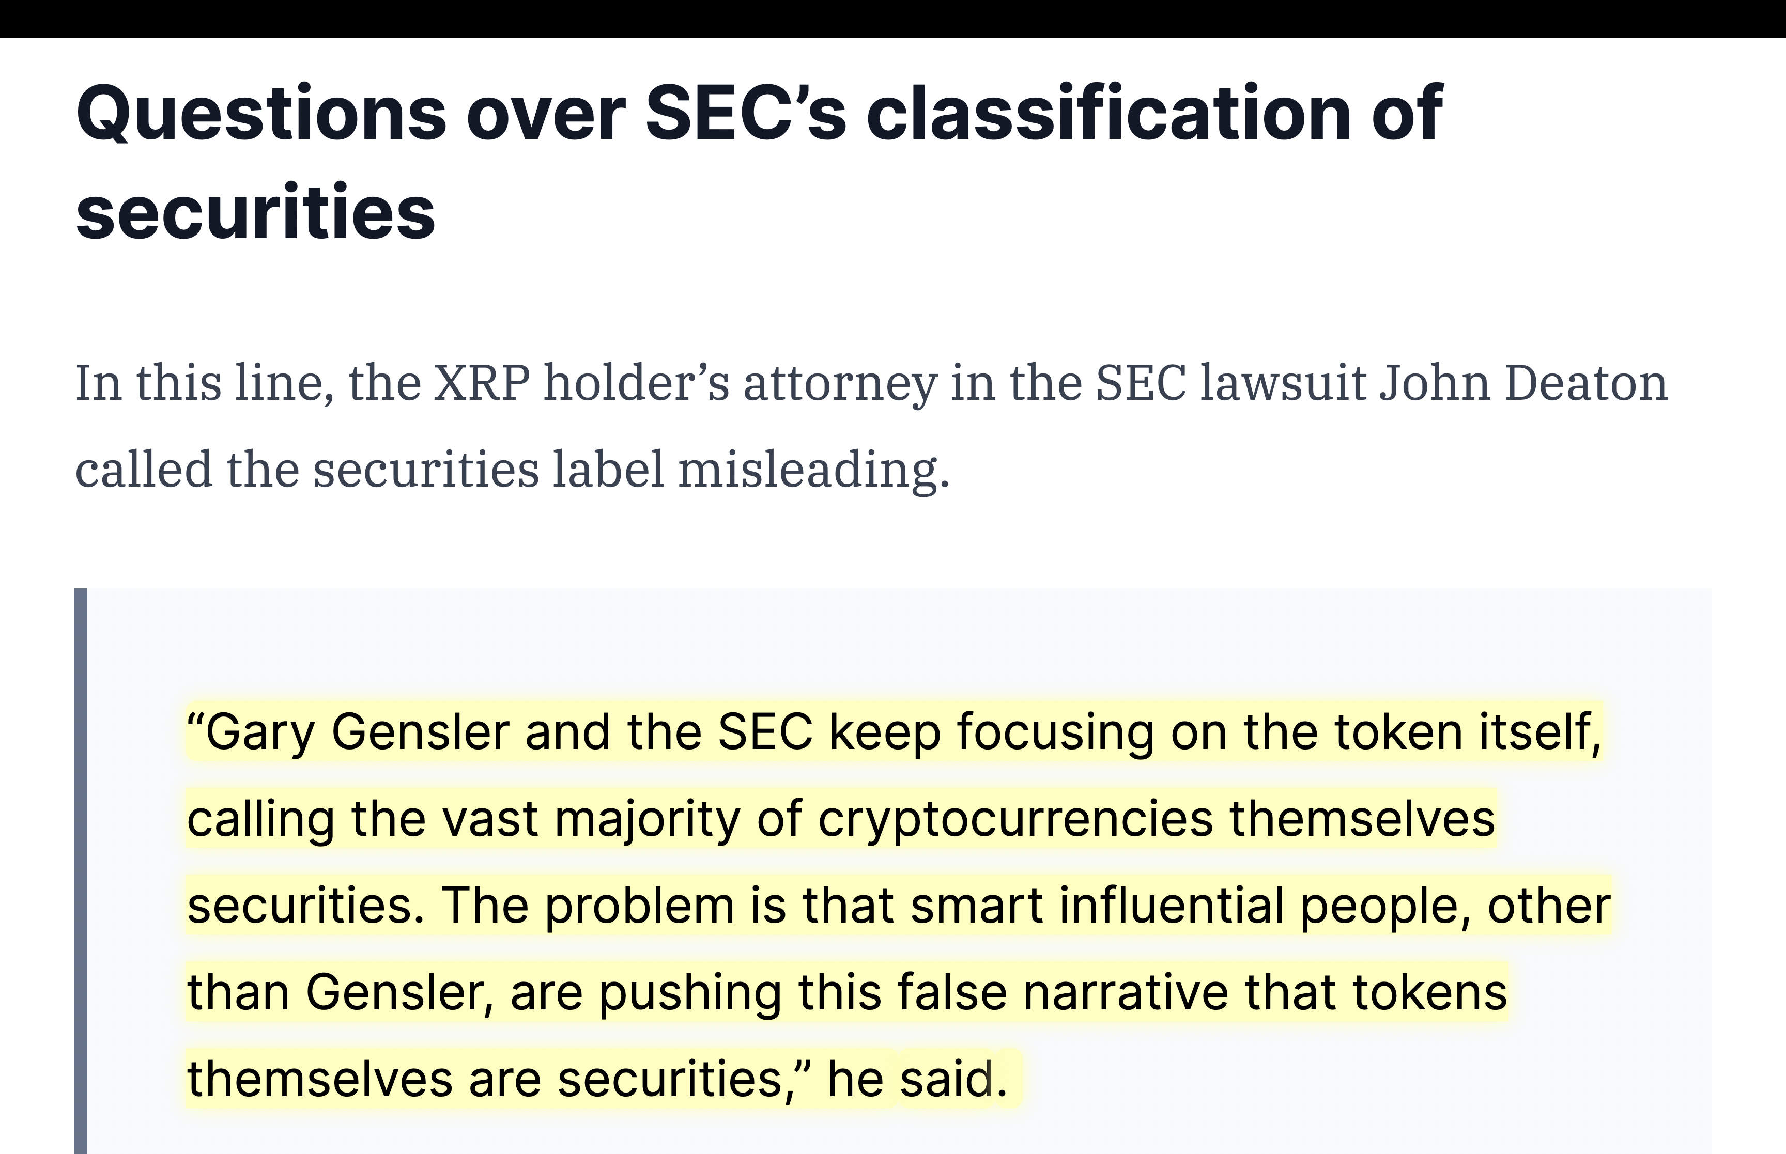The width and height of the screenshot is (1786, 1154).
Task: Click "themselves are securities" in the last line
Action: pos(485,1079)
